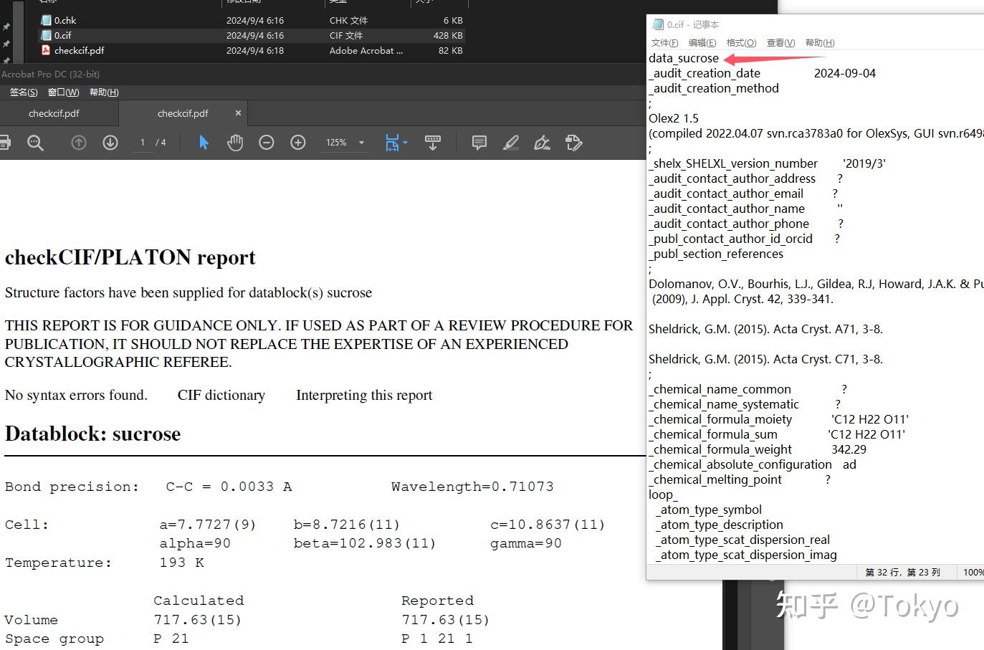The image size is (984, 650).
Task: Go to next page with down arrow
Action: pos(110,143)
